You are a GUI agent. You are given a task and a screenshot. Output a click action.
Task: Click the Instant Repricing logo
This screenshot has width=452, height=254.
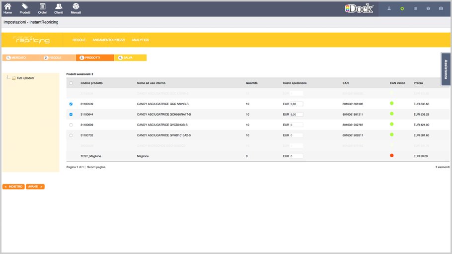pyautogui.click(x=31, y=40)
